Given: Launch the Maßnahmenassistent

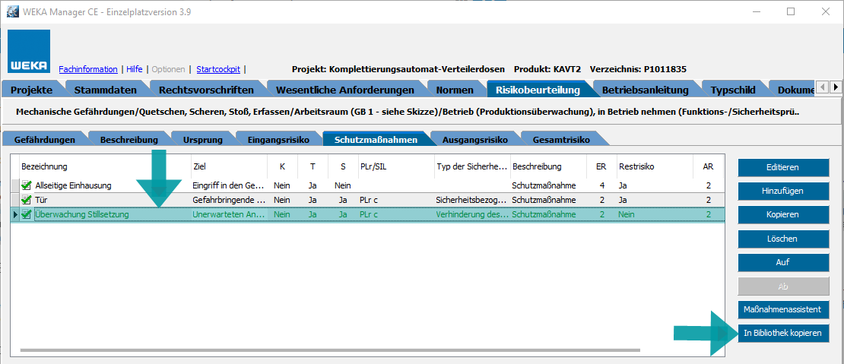Looking at the screenshot, I should 782,309.
